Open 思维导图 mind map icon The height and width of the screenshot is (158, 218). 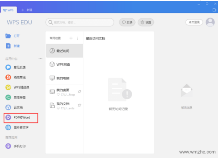click(x=8, y=97)
